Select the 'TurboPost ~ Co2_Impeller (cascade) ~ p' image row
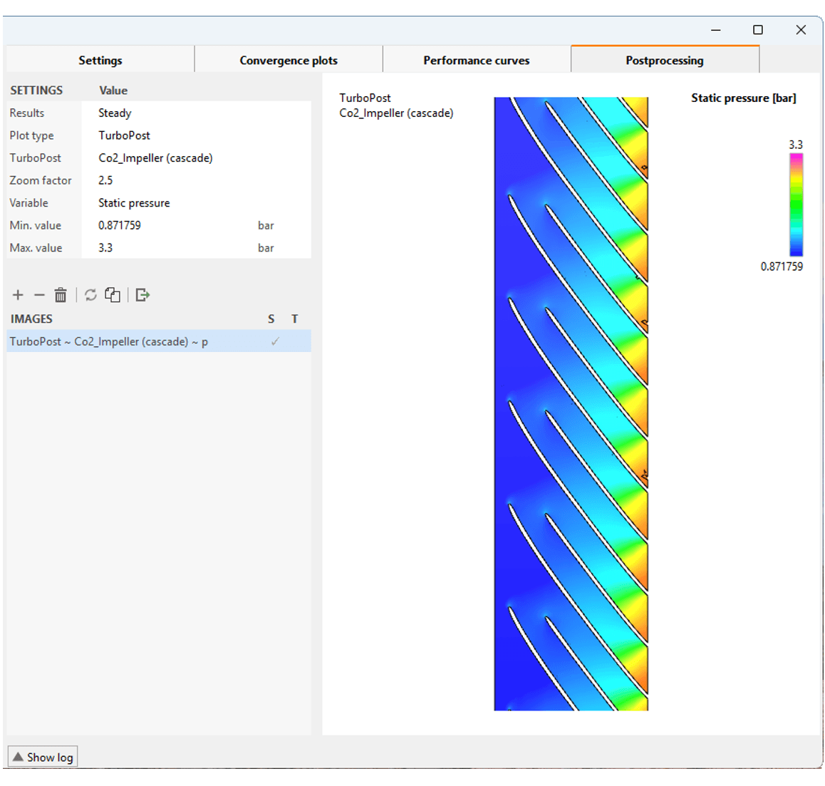The image size is (825, 786). pos(158,341)
